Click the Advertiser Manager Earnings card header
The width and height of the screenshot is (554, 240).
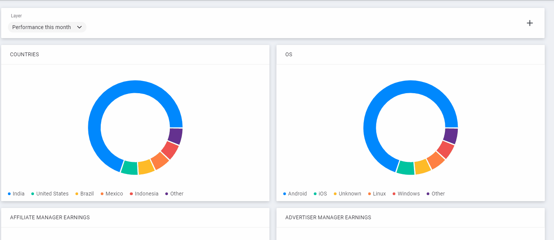(x=328, y=217)
